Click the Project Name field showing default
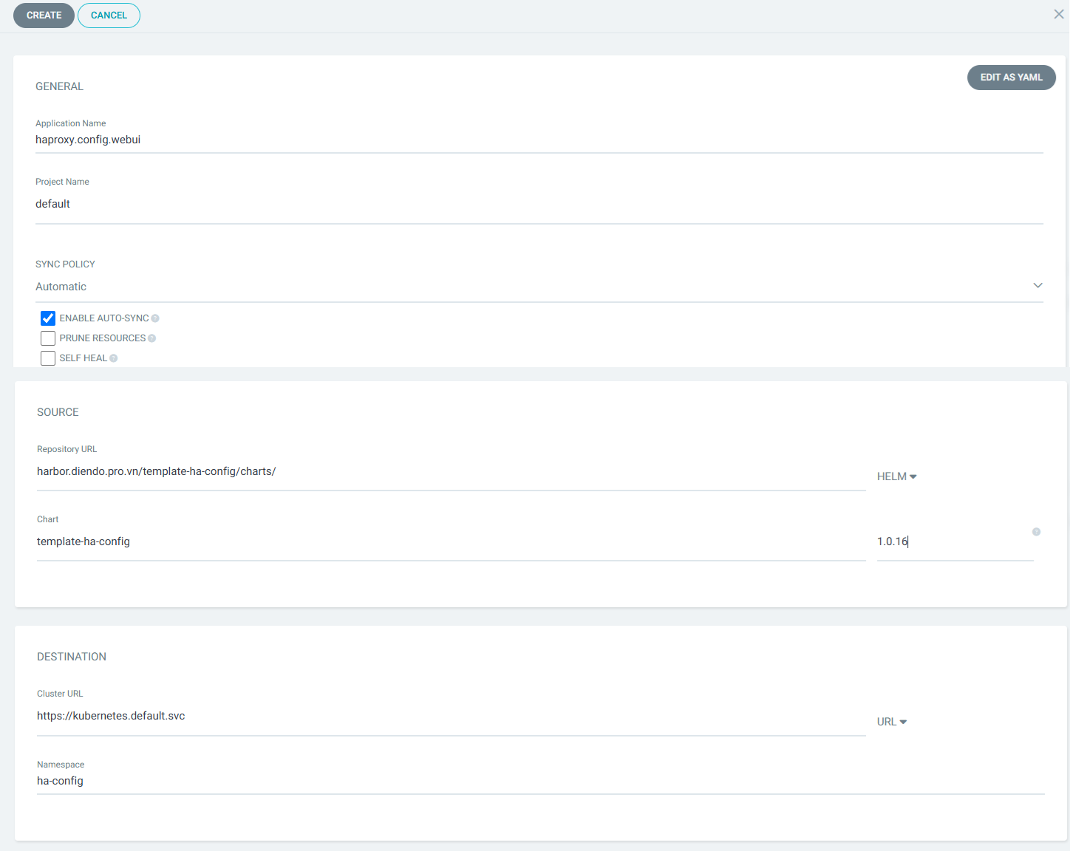Image resolution: width=1070 pixels, height=851 pixels. [539, 204]
